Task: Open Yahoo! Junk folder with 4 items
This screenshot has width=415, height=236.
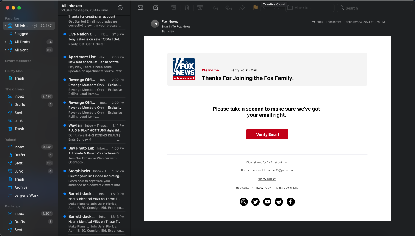Action: click(x=29, y=171)
